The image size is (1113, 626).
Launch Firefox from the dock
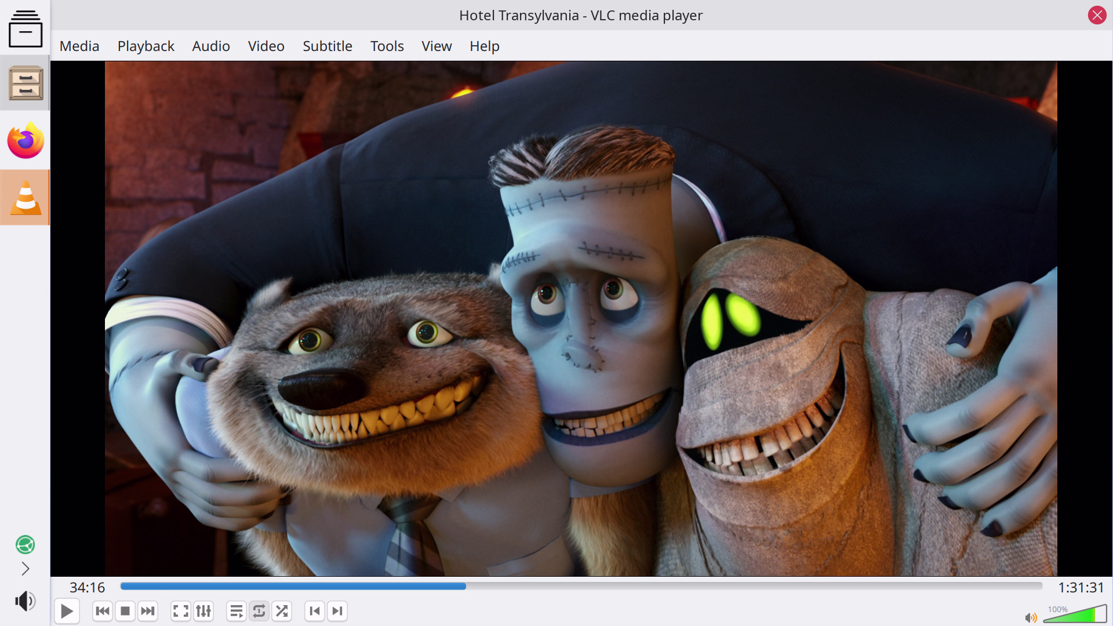point(26,140)
